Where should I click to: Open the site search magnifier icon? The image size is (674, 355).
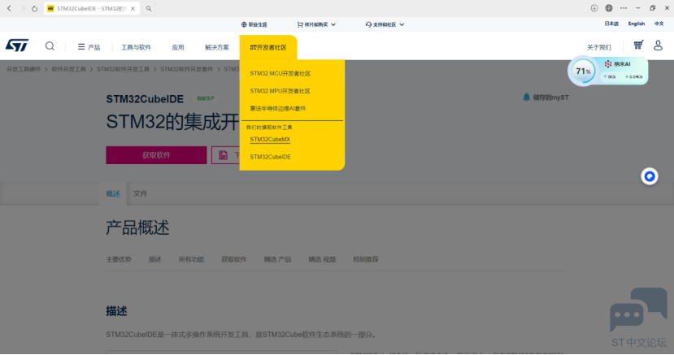(x=50, y=46)
